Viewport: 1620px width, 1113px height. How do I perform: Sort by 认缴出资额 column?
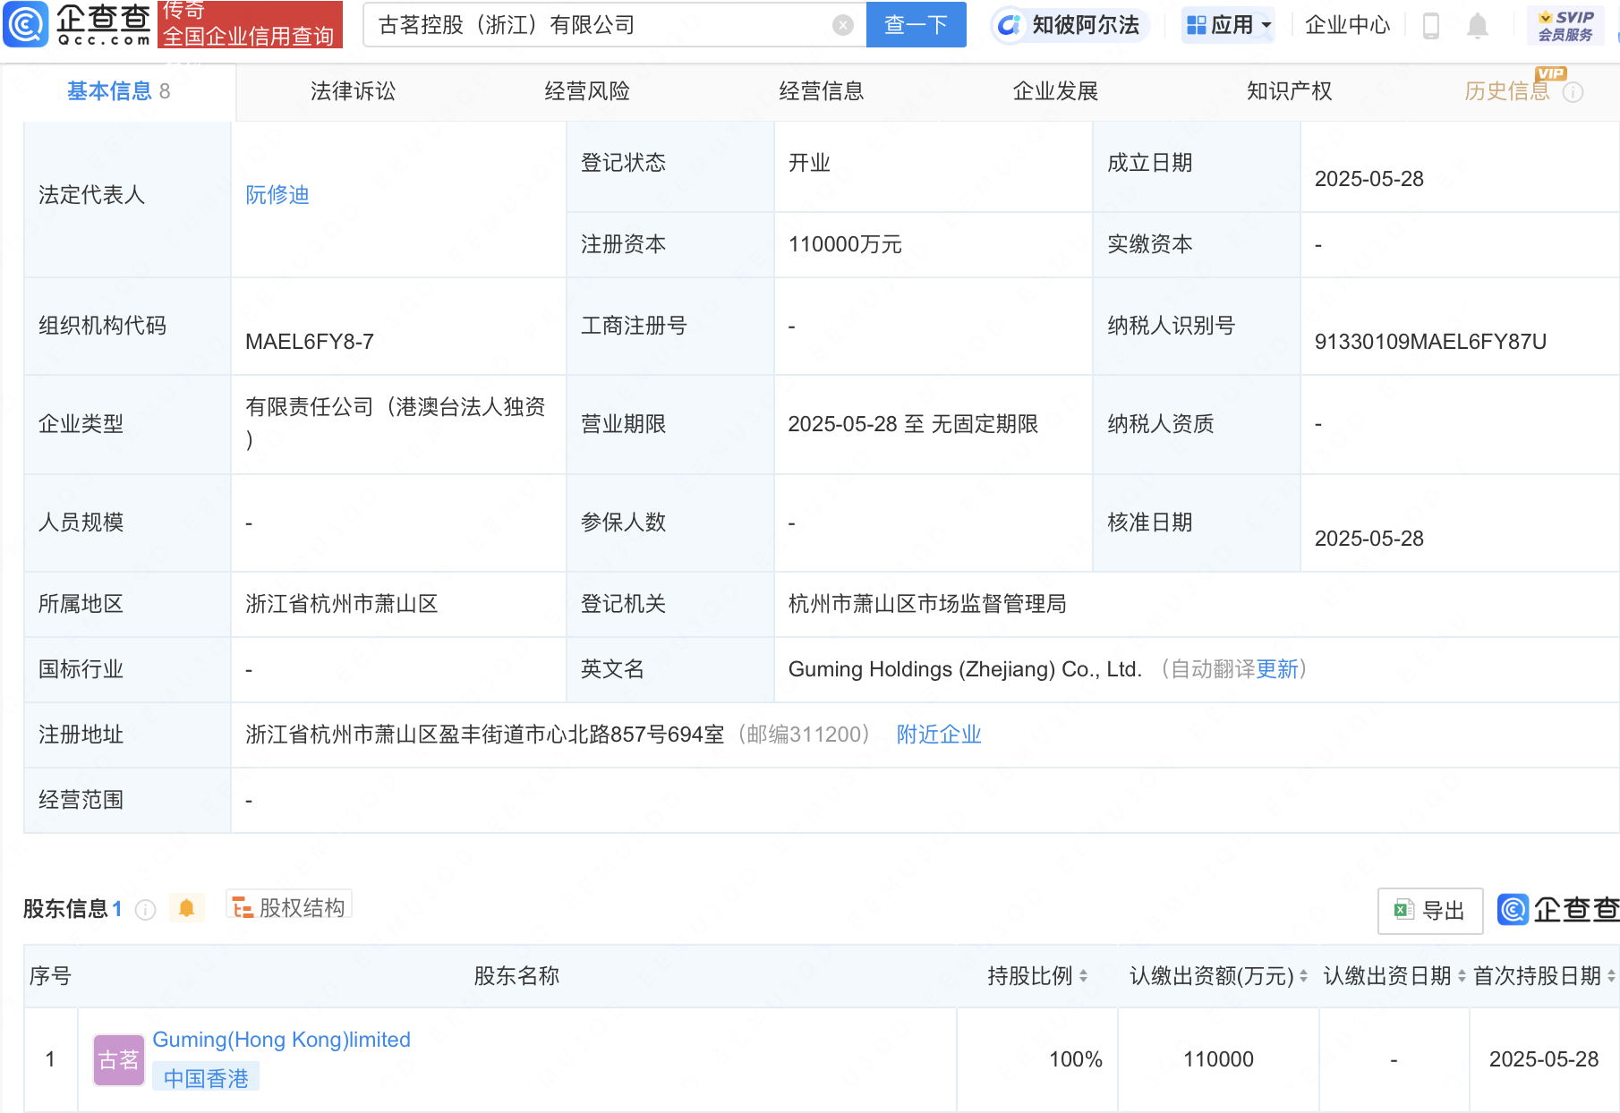(1303, 976)
